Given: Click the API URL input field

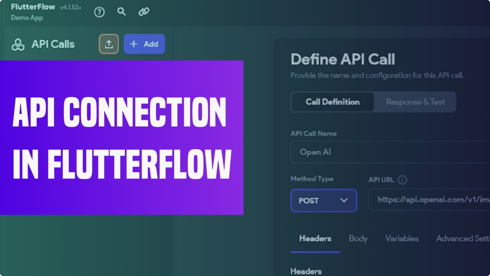Looking at the screenshot, I should 429,199.
